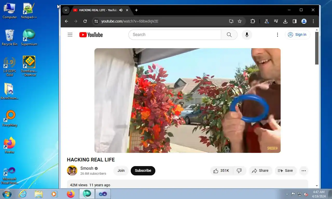Dislike this video
Screen dimensions: 332x199
[239, 171]
